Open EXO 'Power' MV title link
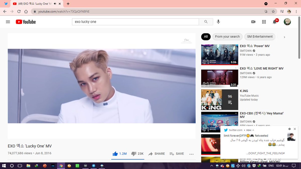 [255, 46]
